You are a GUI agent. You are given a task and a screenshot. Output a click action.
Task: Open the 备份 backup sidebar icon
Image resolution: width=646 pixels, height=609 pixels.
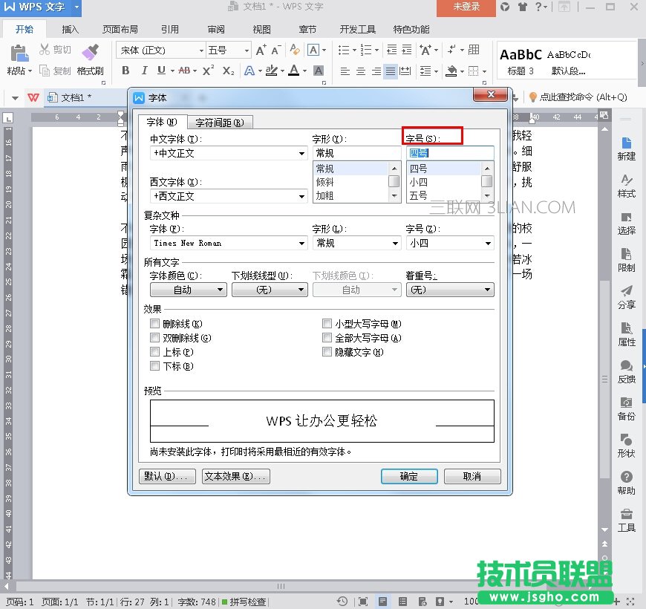pyautogui.click(x=626, y=408)
